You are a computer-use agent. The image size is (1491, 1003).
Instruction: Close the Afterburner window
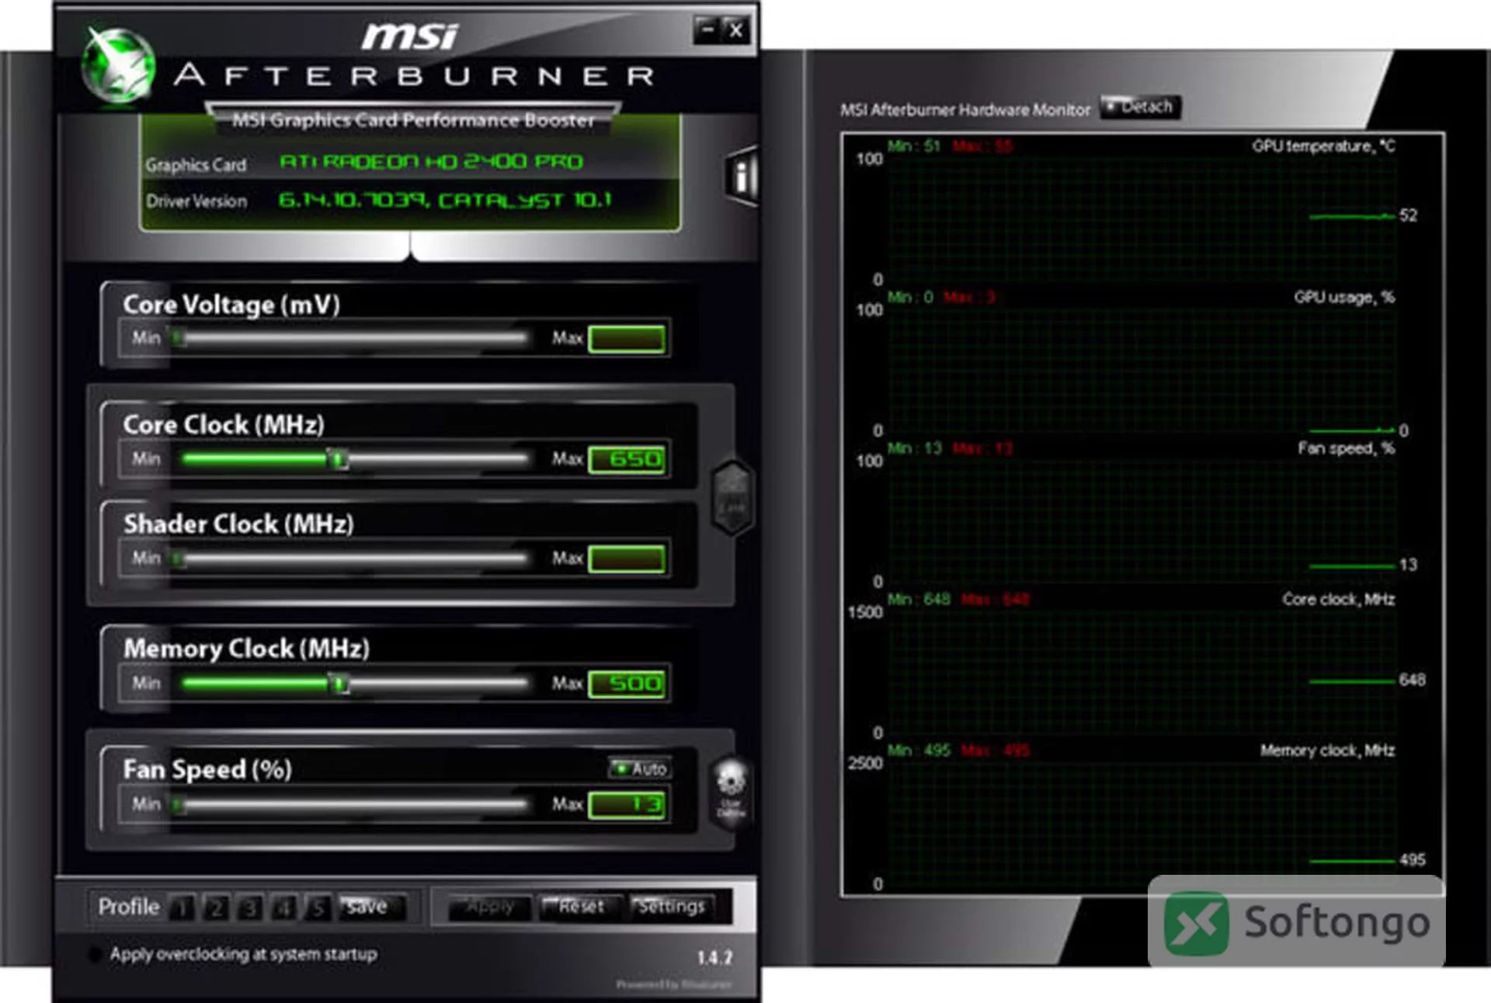735,30
